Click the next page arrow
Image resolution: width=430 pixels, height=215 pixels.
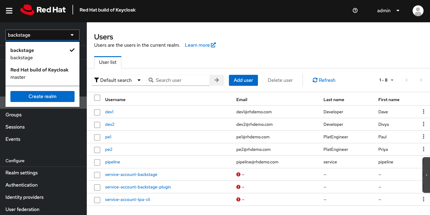coord(421,80)
